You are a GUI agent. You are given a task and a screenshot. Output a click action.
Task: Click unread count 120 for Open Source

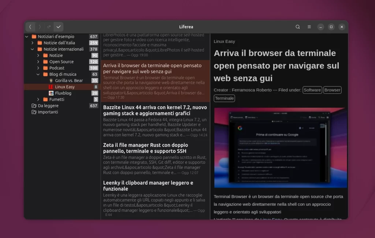[x=93, y=62]
